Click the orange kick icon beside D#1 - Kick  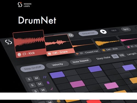tap(104, 50)
